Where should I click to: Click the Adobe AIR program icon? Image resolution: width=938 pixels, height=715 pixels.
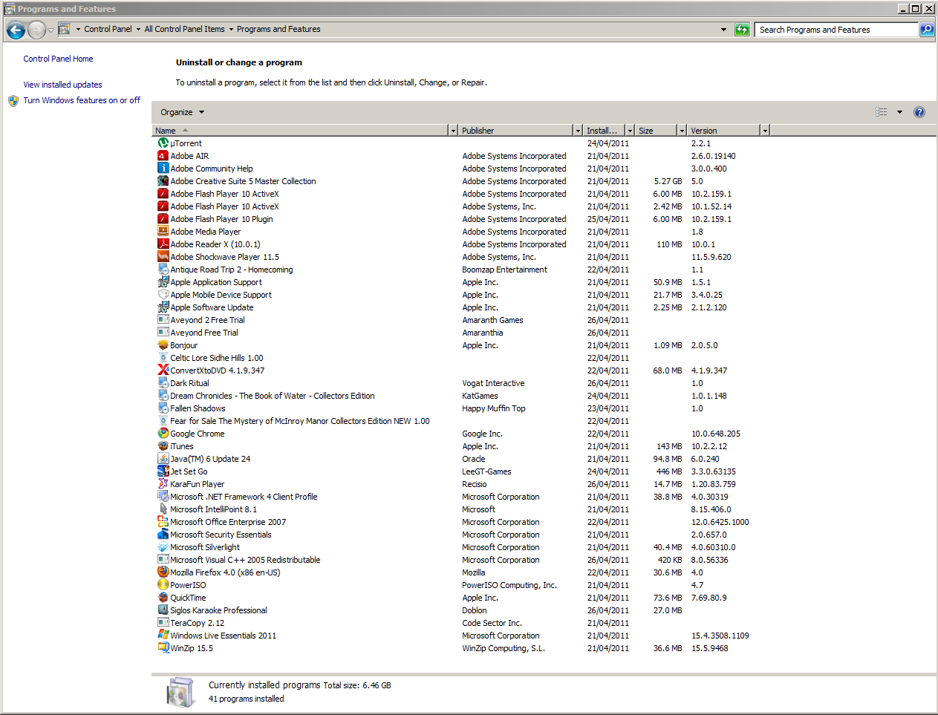tap(163, 156)
